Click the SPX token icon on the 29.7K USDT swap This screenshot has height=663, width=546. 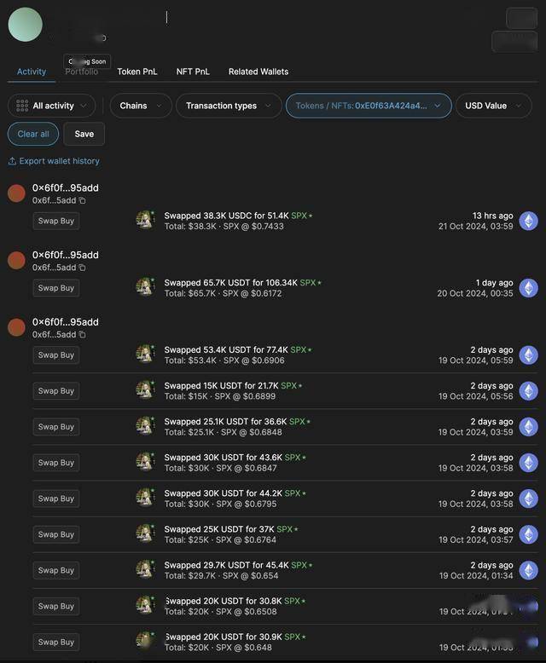pyautogui.click(x=145, y=569)
